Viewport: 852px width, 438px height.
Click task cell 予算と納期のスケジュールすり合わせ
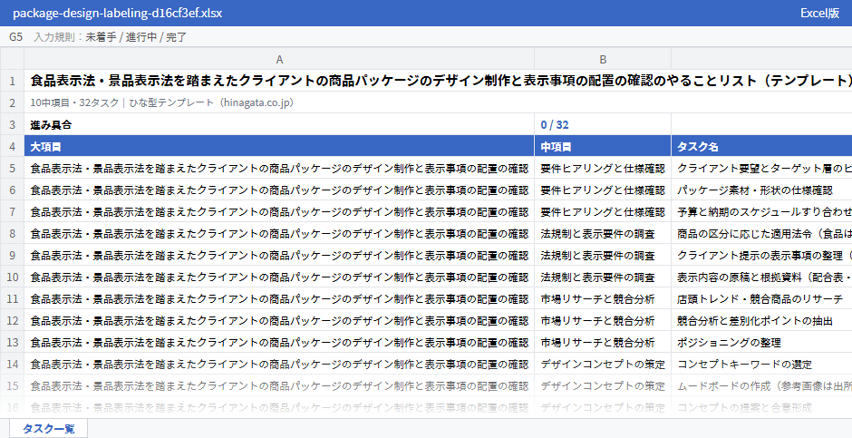[x=761, y=211]
